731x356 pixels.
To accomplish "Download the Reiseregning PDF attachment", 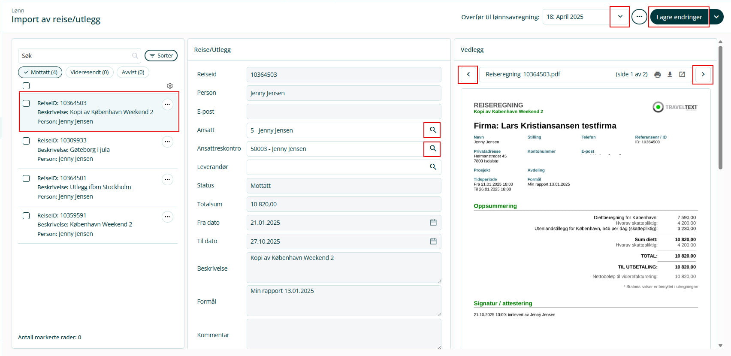I will coord(670,75).
